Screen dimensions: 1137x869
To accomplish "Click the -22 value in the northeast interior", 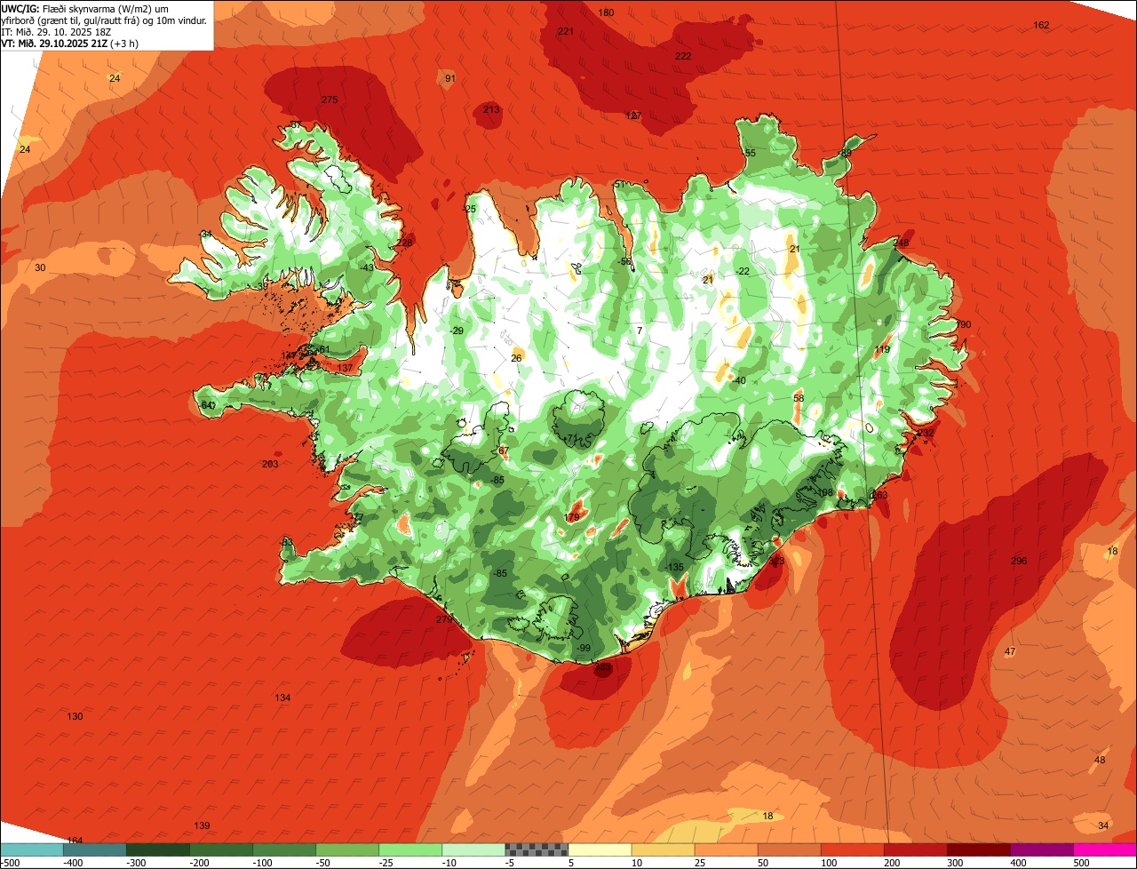I will [x=743, y=271].
